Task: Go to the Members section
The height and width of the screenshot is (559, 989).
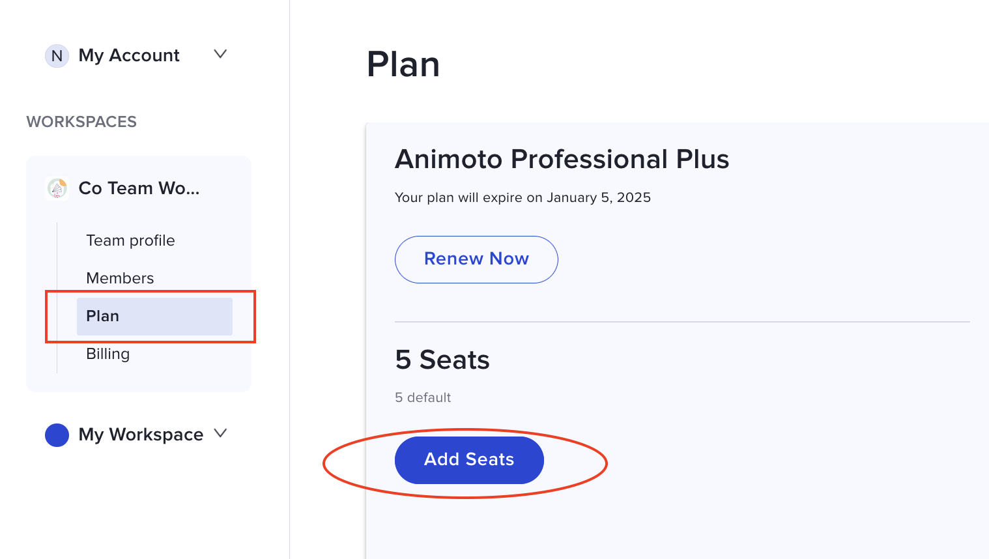Action: pos(120,278)
